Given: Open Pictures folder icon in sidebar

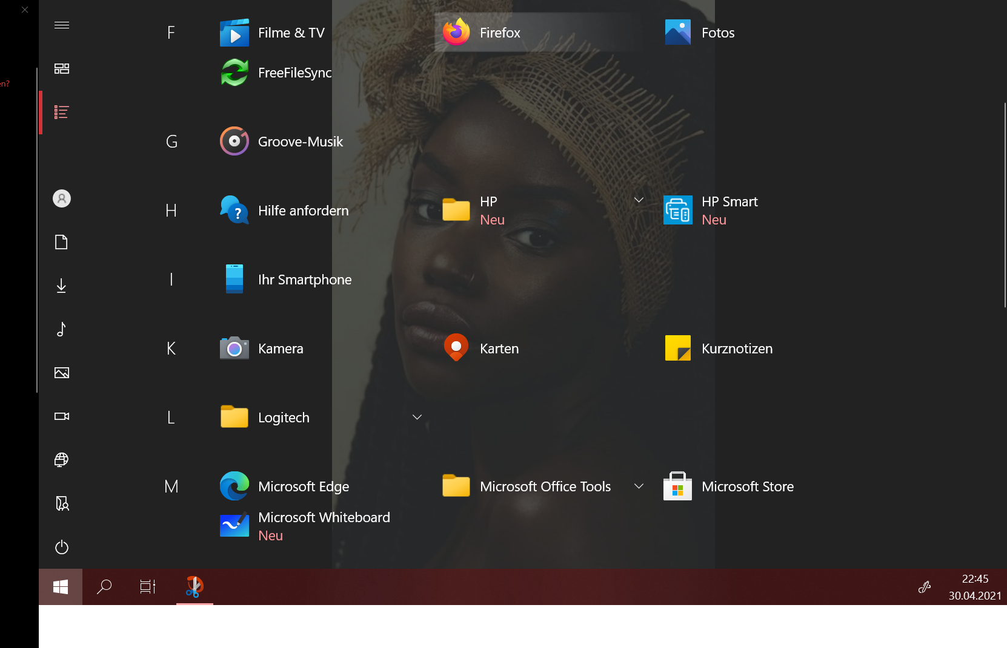Looking at the screenshot, I should [x=62, y=373].
